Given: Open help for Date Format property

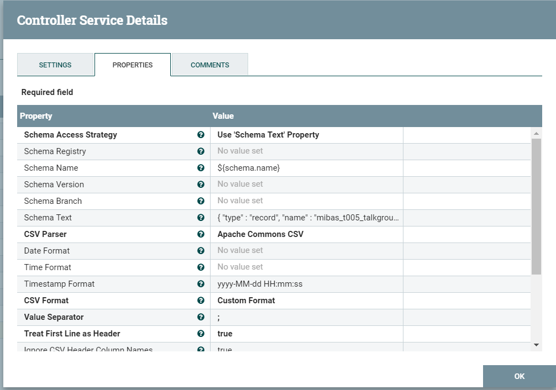Looking at the screenshot, I should click(x=201, y=250).
